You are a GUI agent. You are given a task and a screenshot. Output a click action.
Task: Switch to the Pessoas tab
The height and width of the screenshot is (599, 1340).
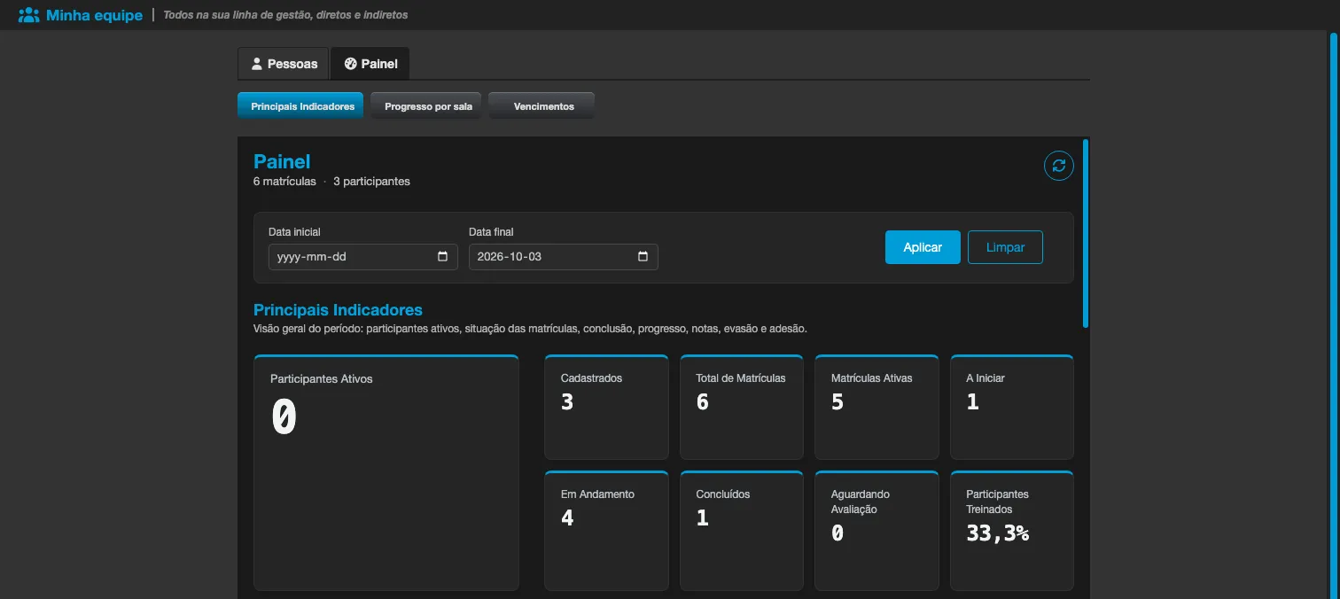[x=284, y=64]
